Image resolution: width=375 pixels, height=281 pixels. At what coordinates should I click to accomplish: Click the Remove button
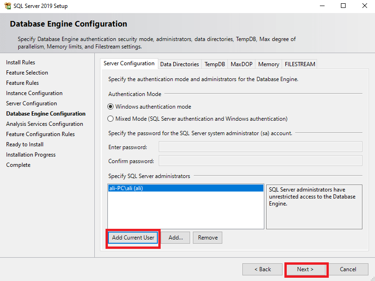pyautogui.click(x=208, y=238)
